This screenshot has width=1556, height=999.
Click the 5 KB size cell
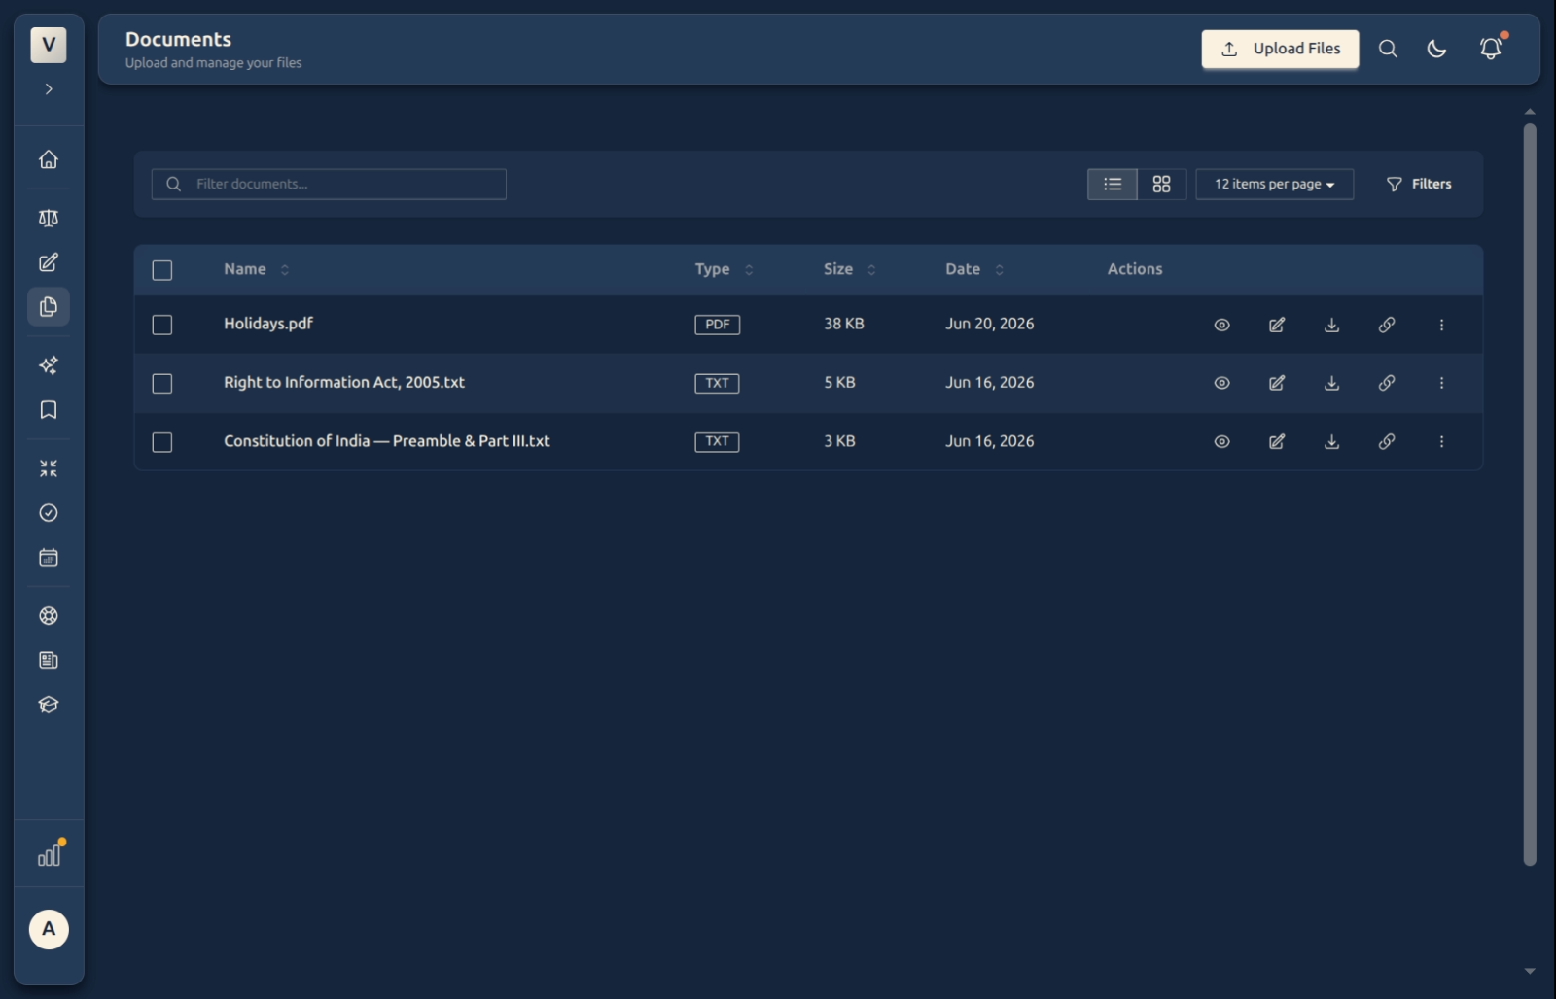click(x=840, y=382)
